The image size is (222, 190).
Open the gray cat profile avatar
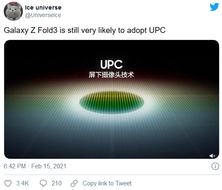coord(13,11)
